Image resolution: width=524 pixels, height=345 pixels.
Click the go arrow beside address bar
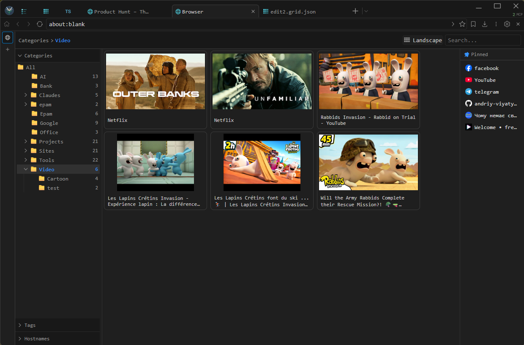(x=453, y=24)
